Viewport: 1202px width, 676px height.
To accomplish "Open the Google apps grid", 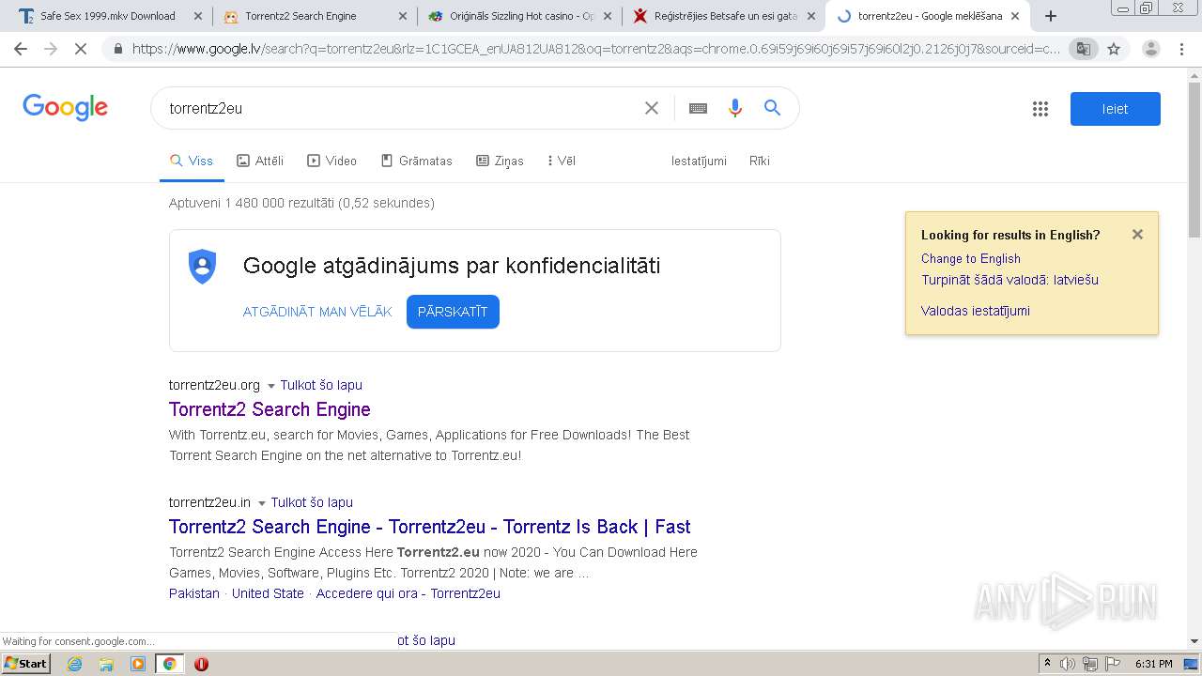I will (1040, 109).
